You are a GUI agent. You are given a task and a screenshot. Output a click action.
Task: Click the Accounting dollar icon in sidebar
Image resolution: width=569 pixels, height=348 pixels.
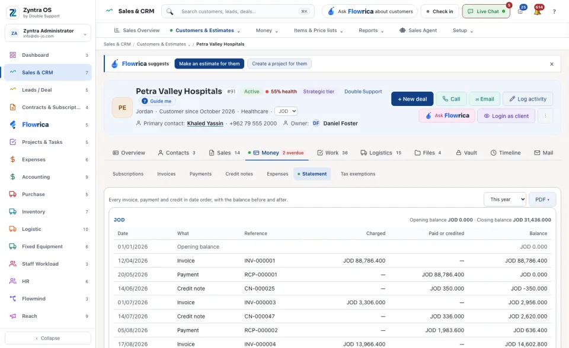12,177
